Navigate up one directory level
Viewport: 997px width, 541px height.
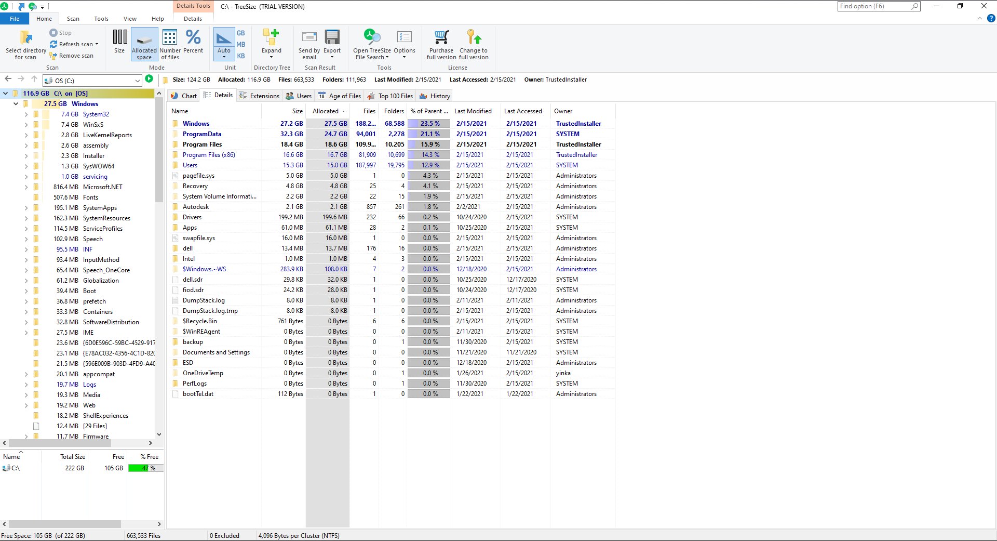point(34,79)
